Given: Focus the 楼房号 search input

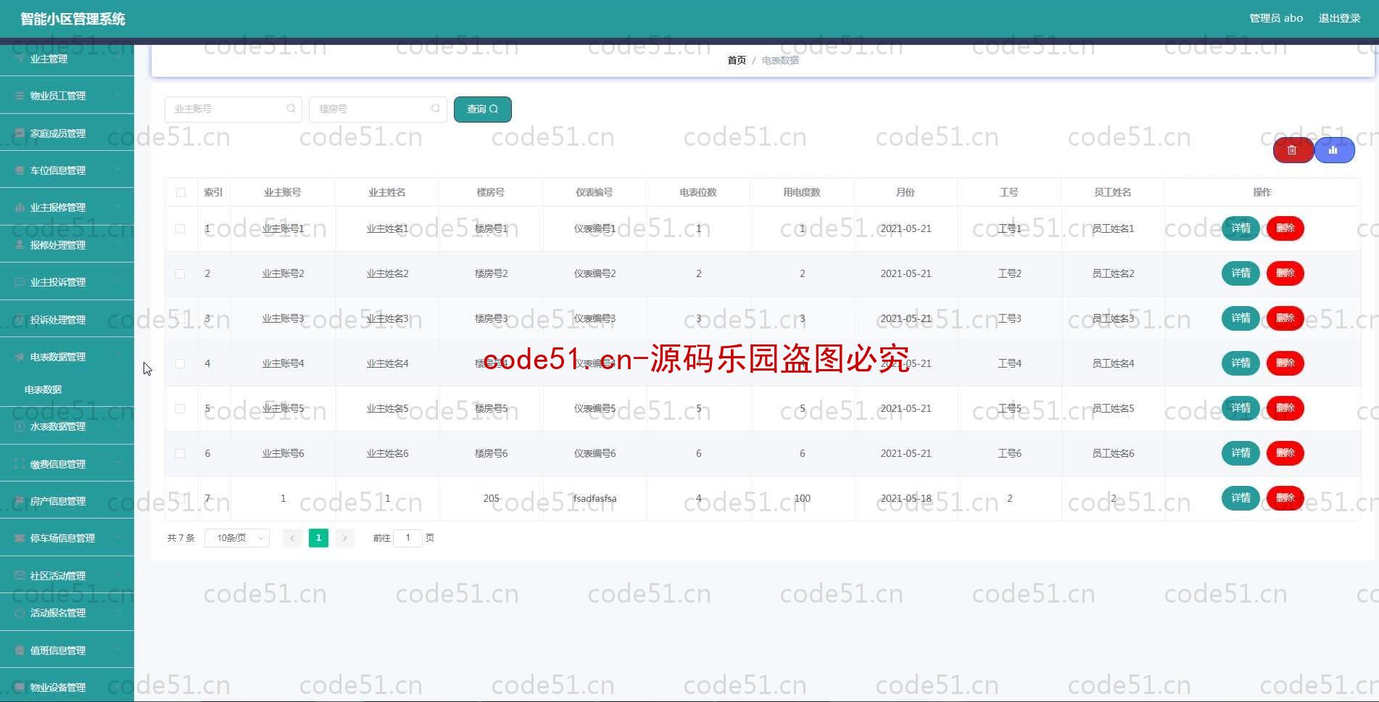Looking at the screenshot, I should point(378,110).
